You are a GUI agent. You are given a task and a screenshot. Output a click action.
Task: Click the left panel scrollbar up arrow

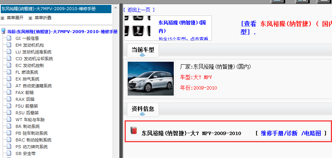[116, 8]
